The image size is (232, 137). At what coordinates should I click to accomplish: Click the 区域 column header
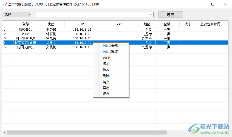click(x=167, y=24)
